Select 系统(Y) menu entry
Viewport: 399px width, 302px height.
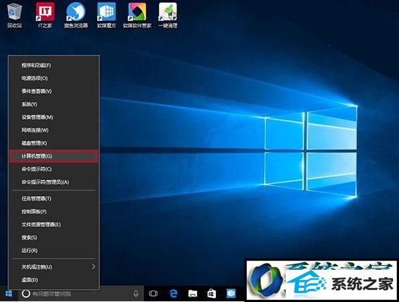54,104
